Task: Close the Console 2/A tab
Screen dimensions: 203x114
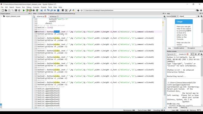Action: [187, 54]
